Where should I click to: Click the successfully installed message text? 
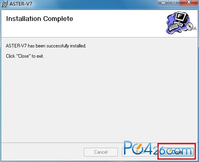pyautogui.click(x=46, y=46)
